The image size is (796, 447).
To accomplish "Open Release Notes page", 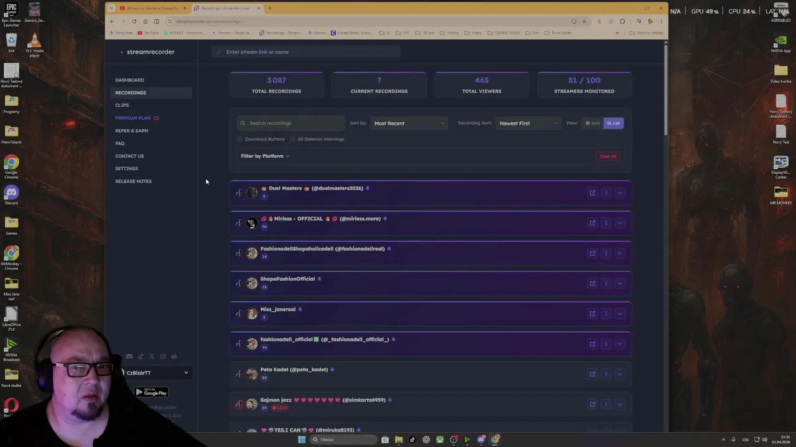I will coord(133,181).
